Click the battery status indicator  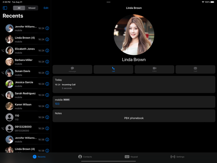(x=212, y=2)
